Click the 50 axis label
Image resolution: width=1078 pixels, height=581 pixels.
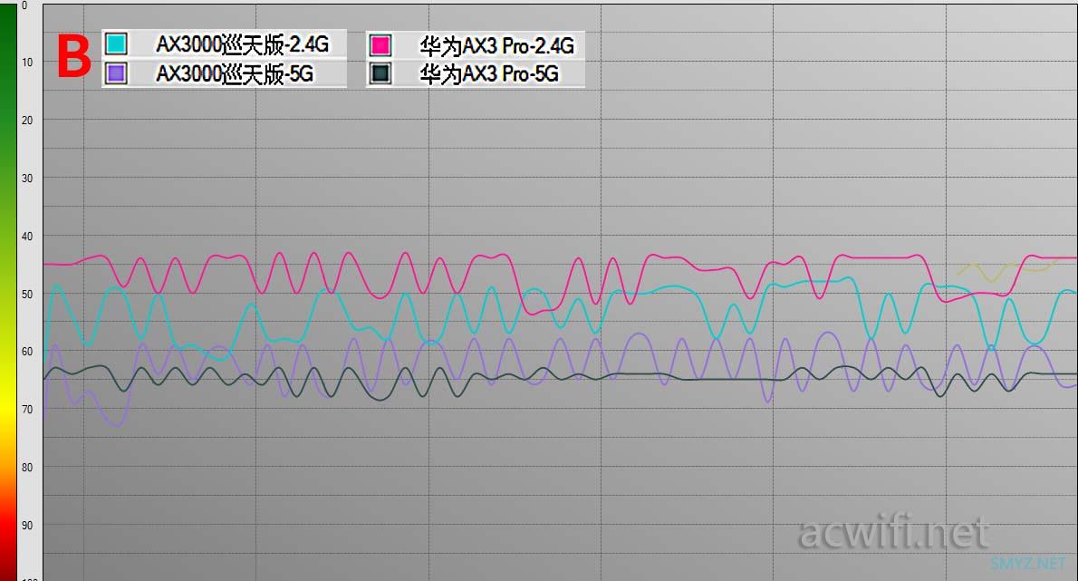pyautogui.click(x=27, y=294)
